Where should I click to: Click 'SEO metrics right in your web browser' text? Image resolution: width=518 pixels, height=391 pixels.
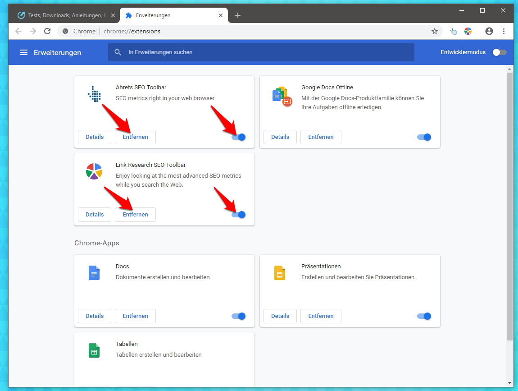point(165,98)
